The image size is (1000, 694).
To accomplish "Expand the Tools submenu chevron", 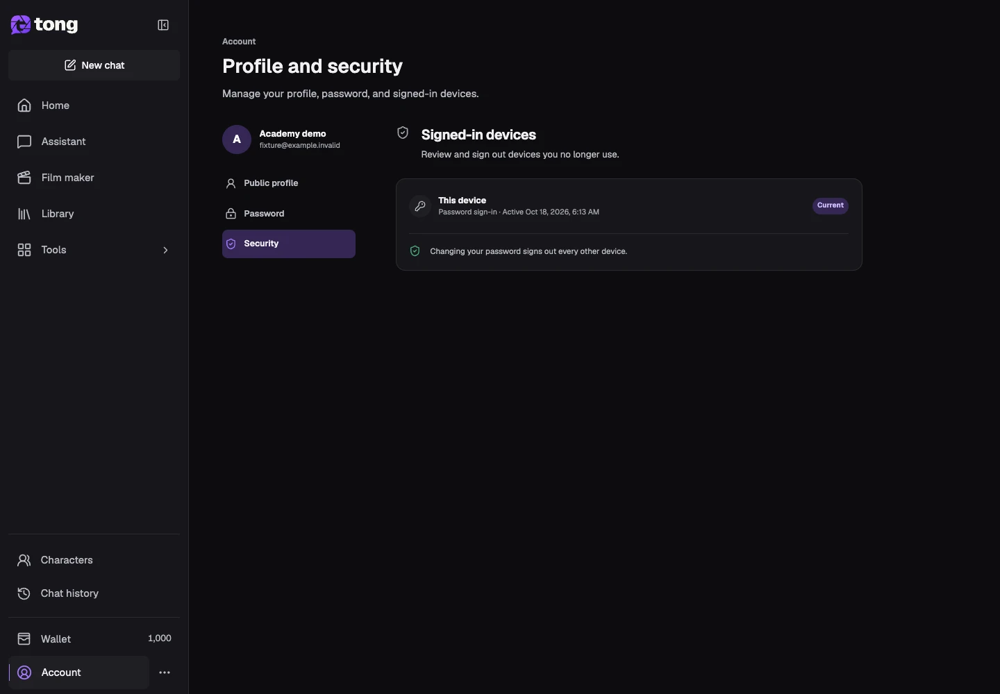I will (165, 250).
